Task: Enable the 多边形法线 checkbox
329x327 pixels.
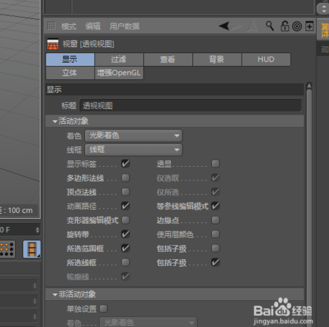Action: coord(126,178)
